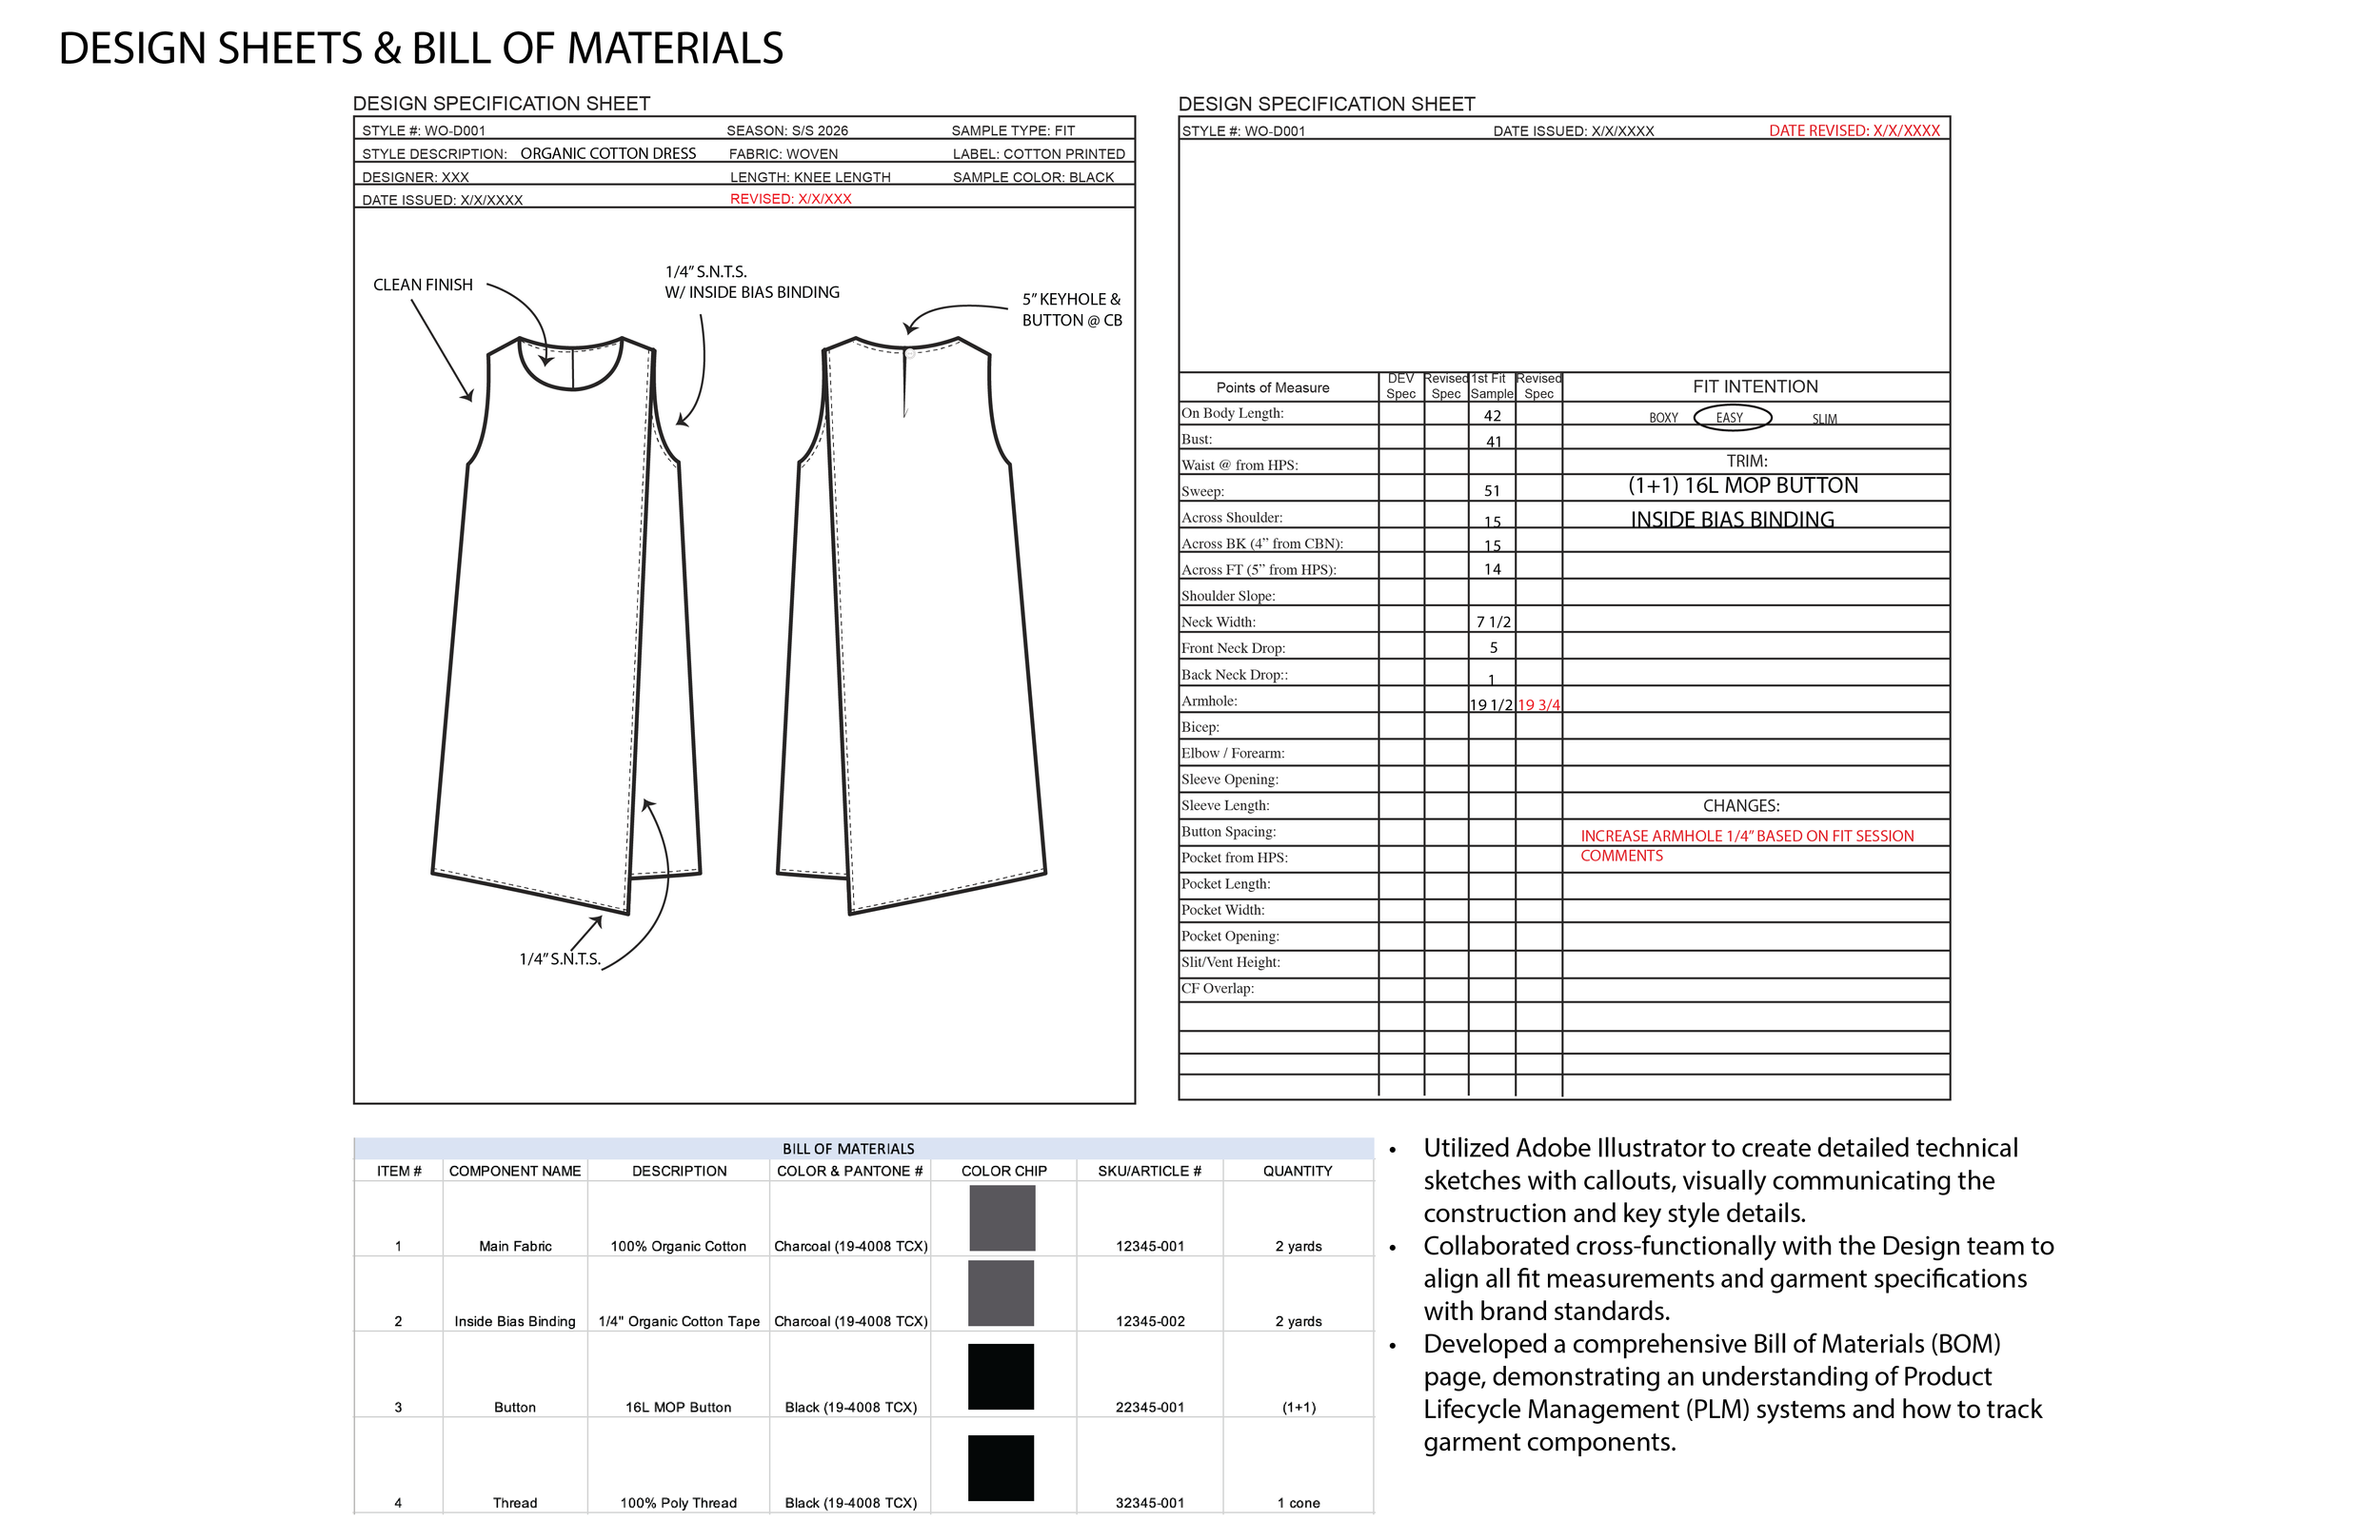Select the BOXY fit intention option
Screen dimensions: 2380x1540
pos(1663,418)
